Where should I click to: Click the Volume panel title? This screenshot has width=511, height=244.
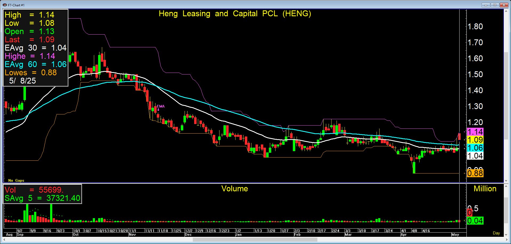(x=235, y=189)
